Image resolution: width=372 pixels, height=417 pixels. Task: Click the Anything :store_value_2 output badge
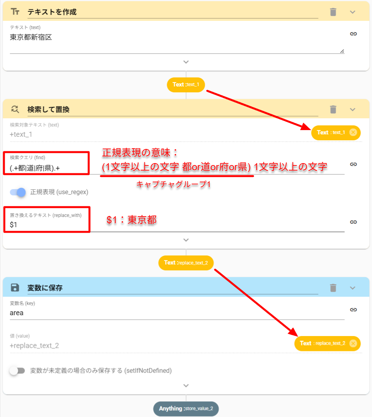(x=186, y=409)
